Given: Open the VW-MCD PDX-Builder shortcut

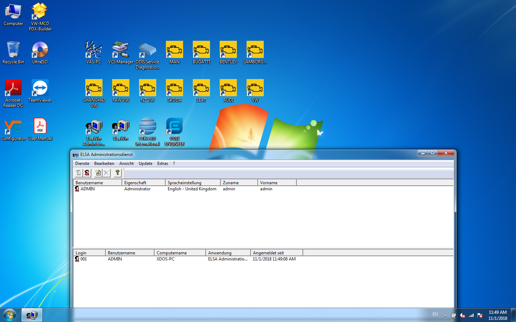Looking at the screenshot, I should [x=40, y=16].
